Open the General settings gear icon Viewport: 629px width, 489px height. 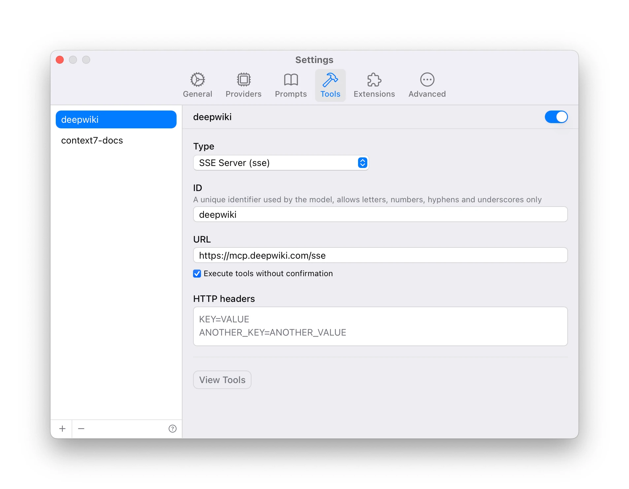pos(197,80)
